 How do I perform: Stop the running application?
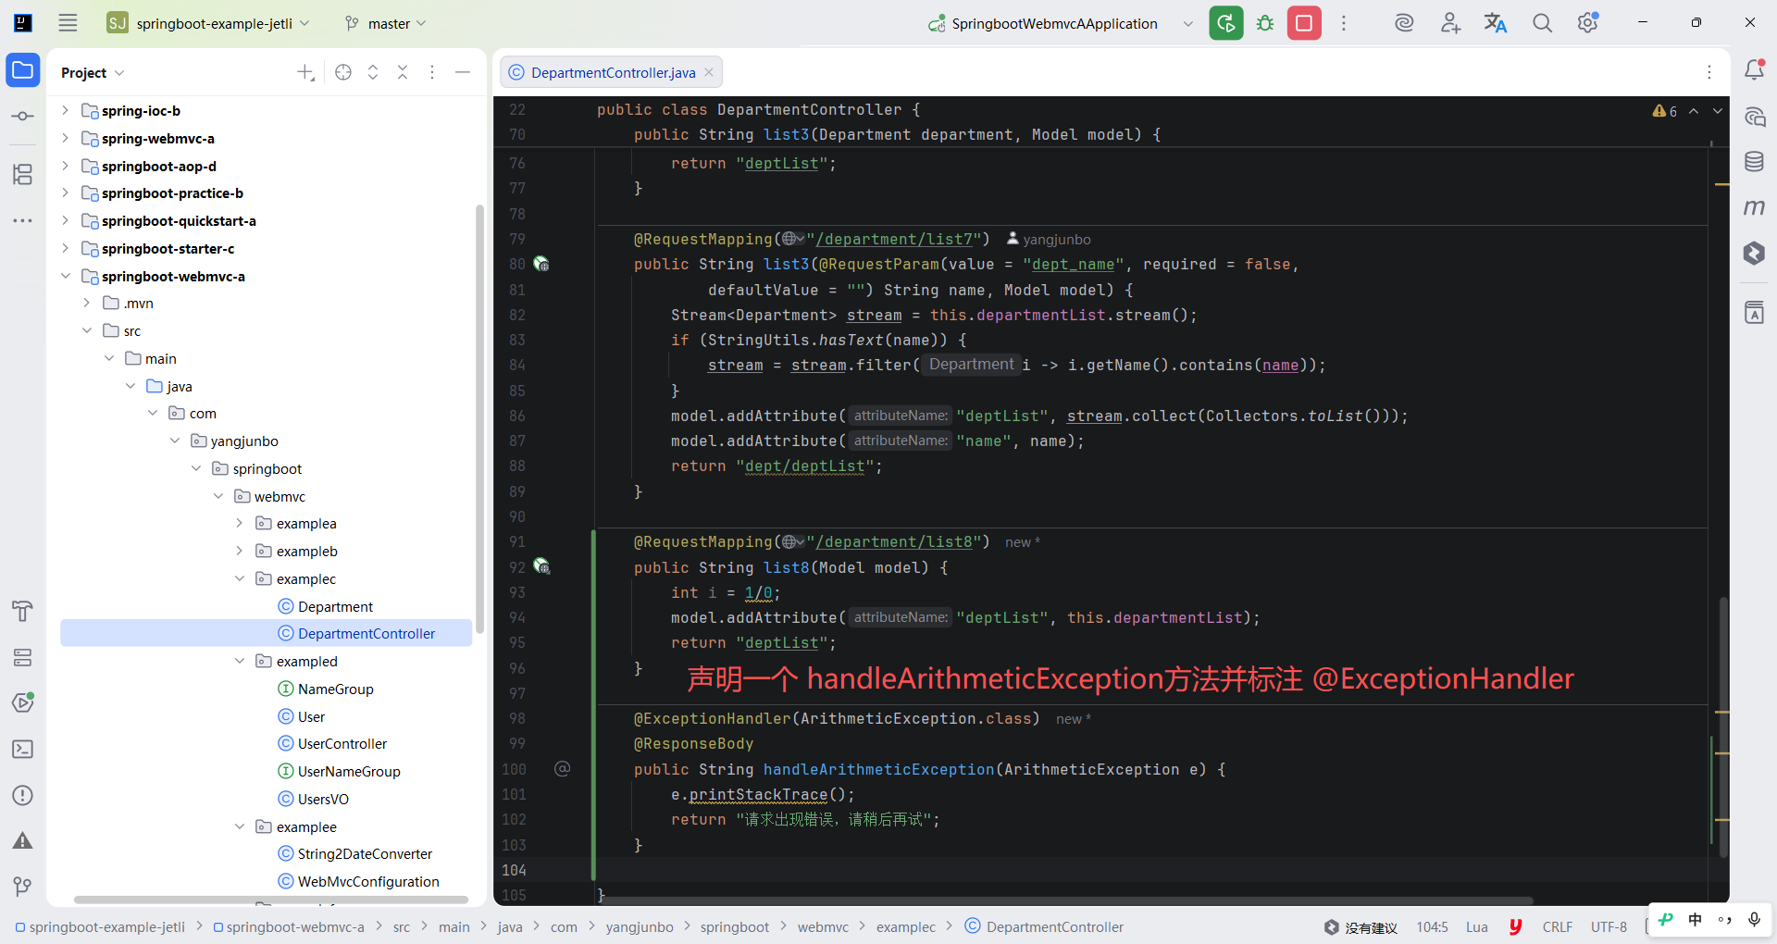(x=1304, y=23)
